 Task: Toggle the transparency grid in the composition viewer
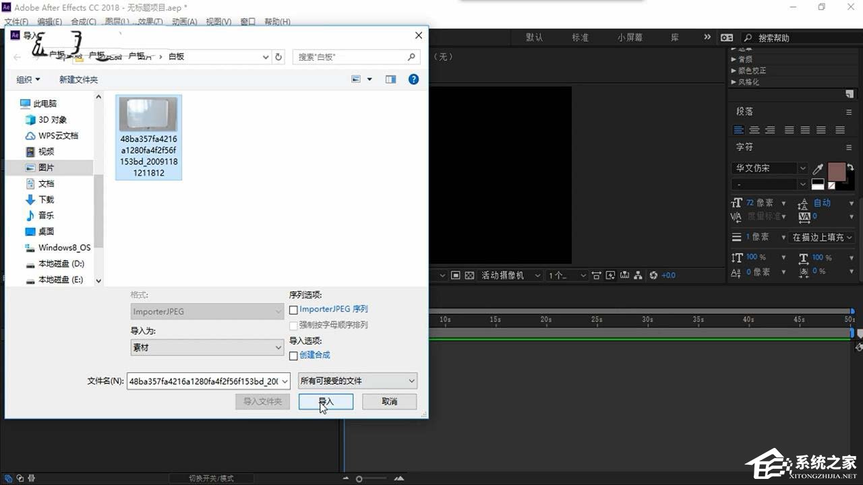pyautogui.click(x=469, y=275)
